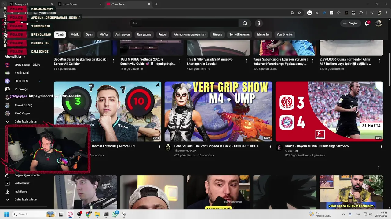
Task: Open options for Mainz - Bayern Münih video
Action: 381,147
